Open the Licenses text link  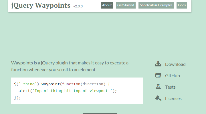173,98
